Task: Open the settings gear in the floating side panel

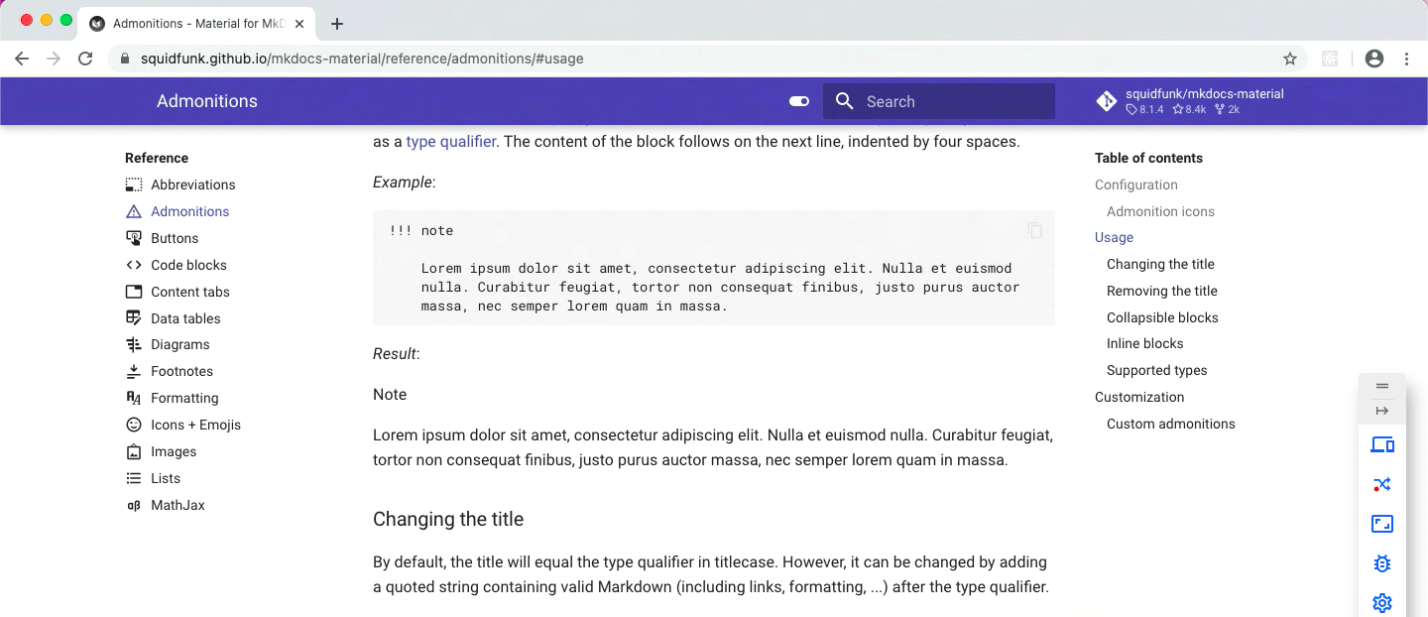Action: point(1381,602)
